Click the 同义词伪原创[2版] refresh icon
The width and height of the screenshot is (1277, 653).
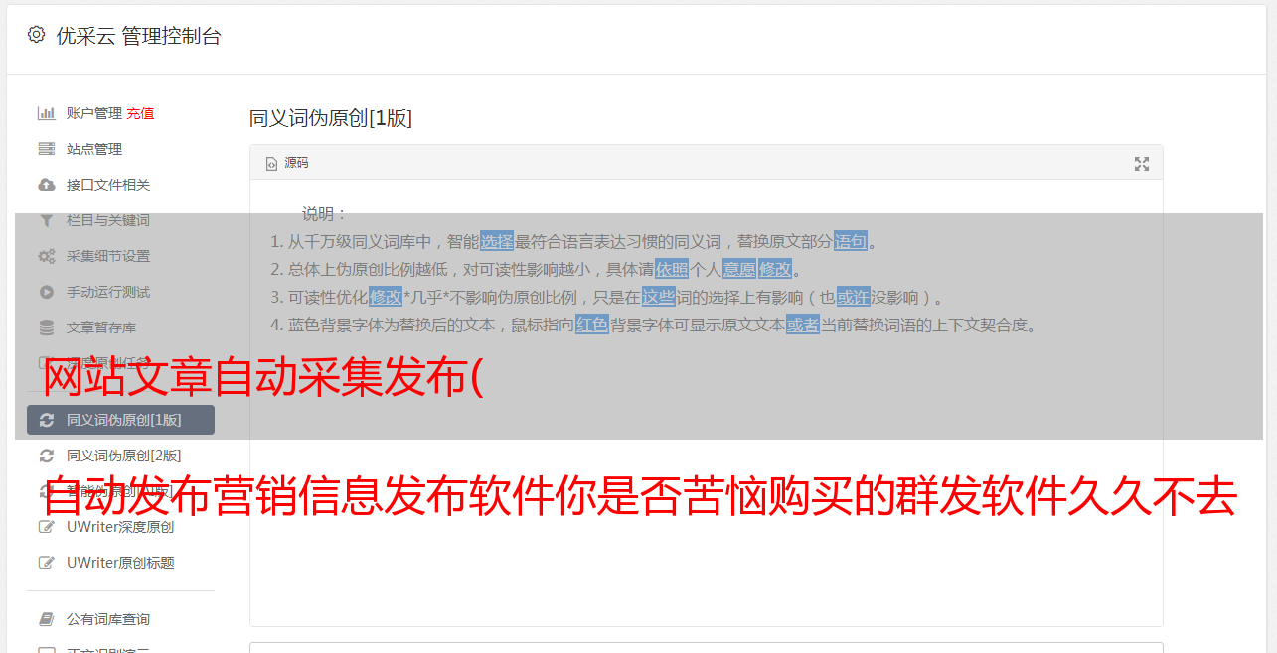46,456
